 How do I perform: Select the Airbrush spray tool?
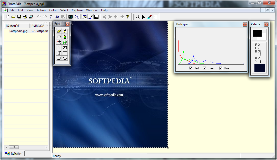point(59,42)
